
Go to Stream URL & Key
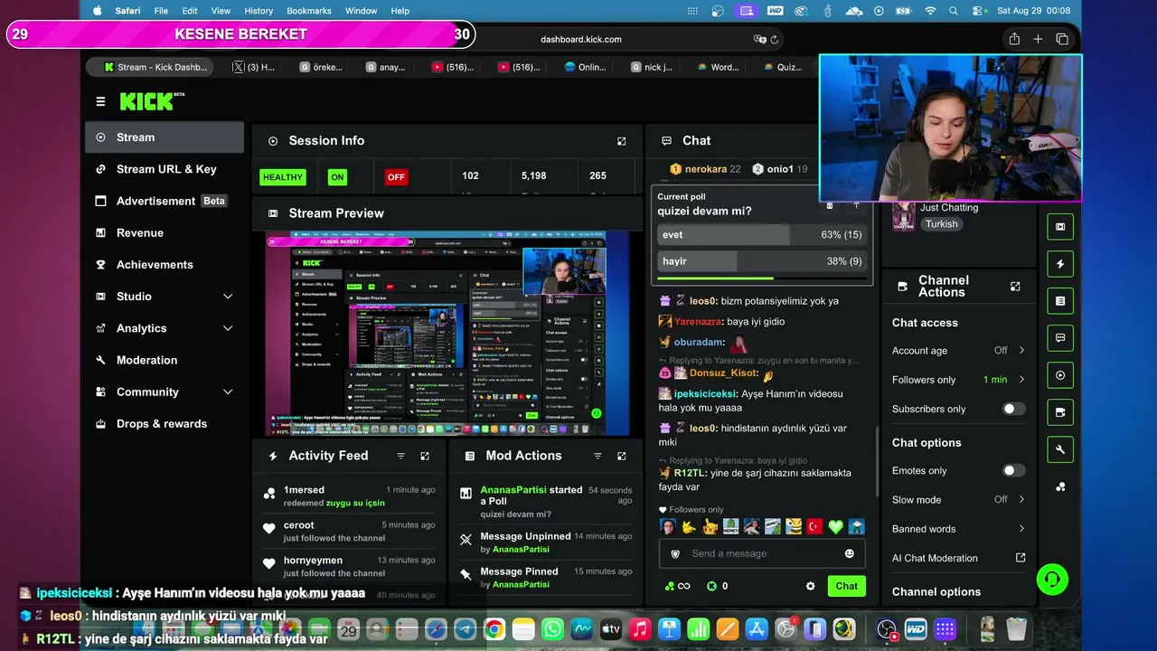click(x=165, y=169)
